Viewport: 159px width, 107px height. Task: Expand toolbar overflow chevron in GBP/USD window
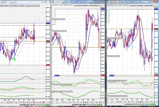pos(157,102)
